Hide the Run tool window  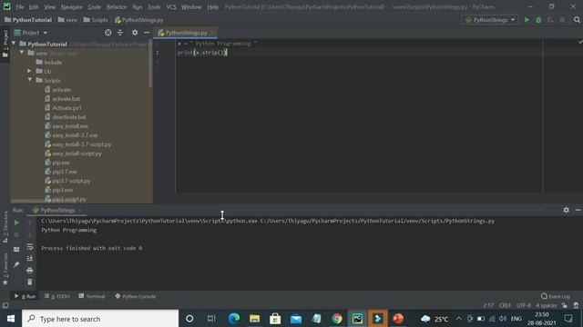tap(578, 210)
